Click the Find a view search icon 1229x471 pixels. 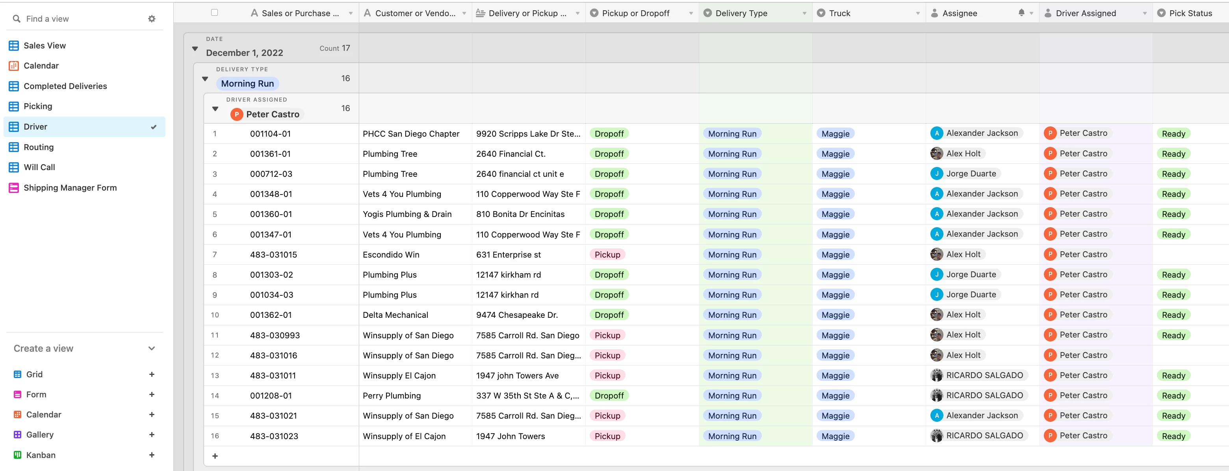pyautogui.click(x=17, y=19)
